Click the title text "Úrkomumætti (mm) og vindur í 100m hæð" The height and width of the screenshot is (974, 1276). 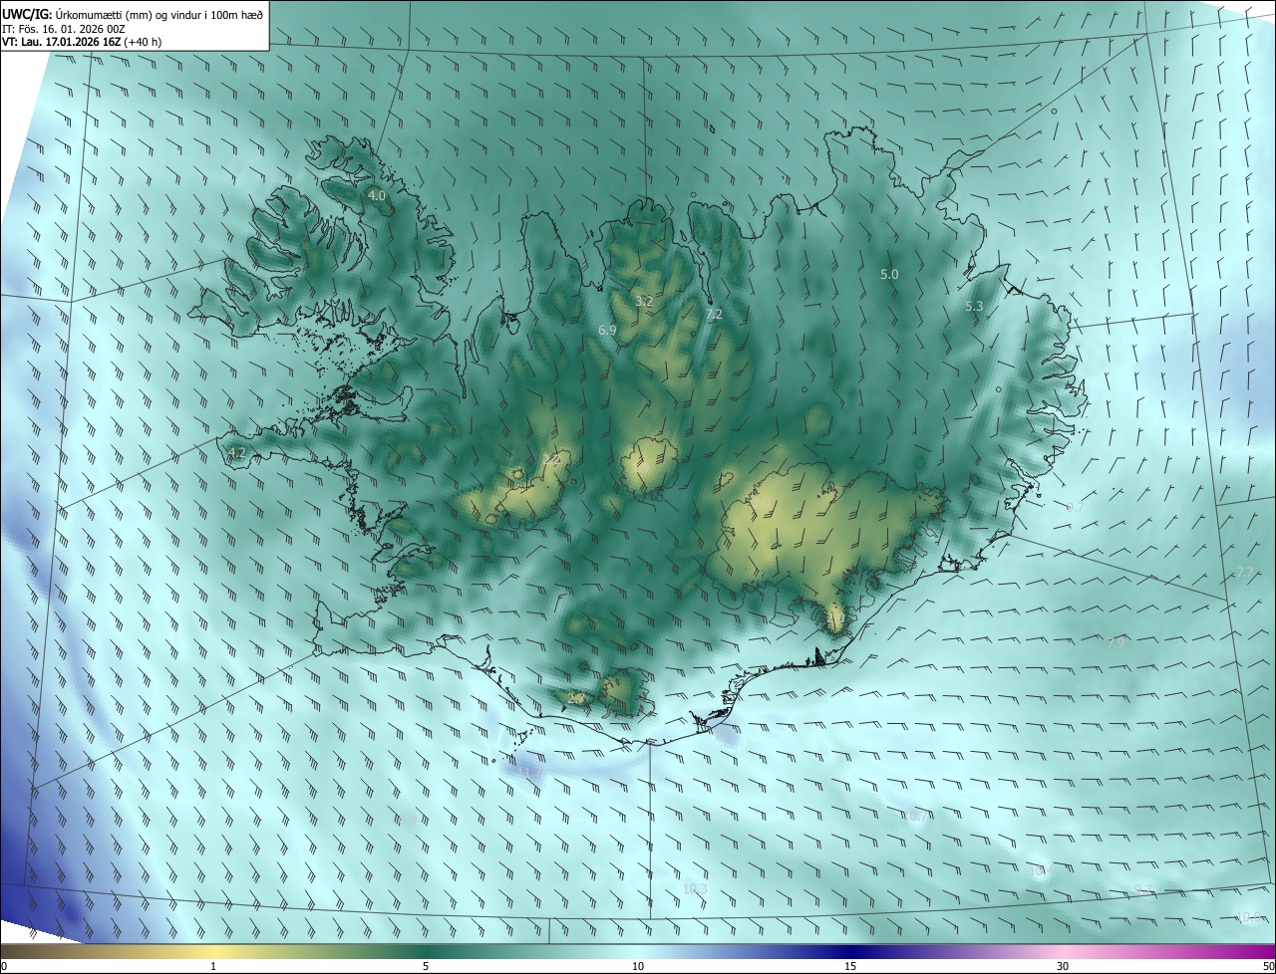[161, 13]
